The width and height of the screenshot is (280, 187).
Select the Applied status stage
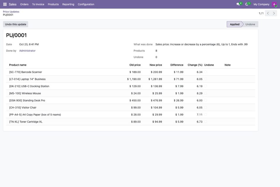click(234, 24)
